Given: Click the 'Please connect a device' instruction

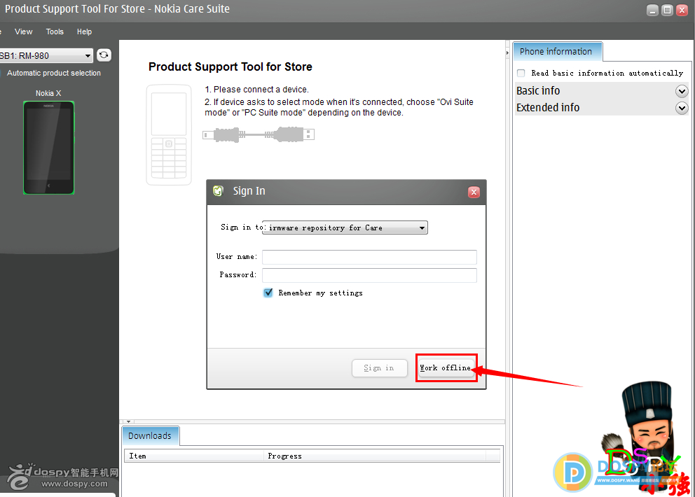Looking at the screenshot, I should point(256,90).
